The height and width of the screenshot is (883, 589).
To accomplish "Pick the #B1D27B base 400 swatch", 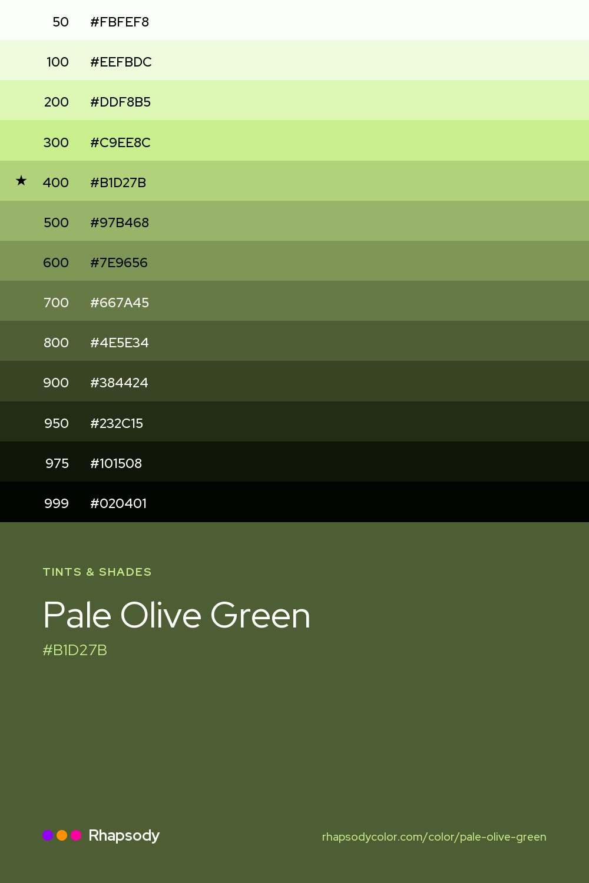I will [294, 181].
